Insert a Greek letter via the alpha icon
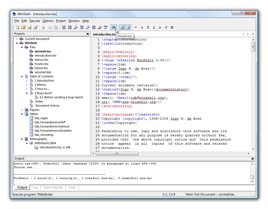The height and width of the screenshot is (209, 268). (160, 27)
